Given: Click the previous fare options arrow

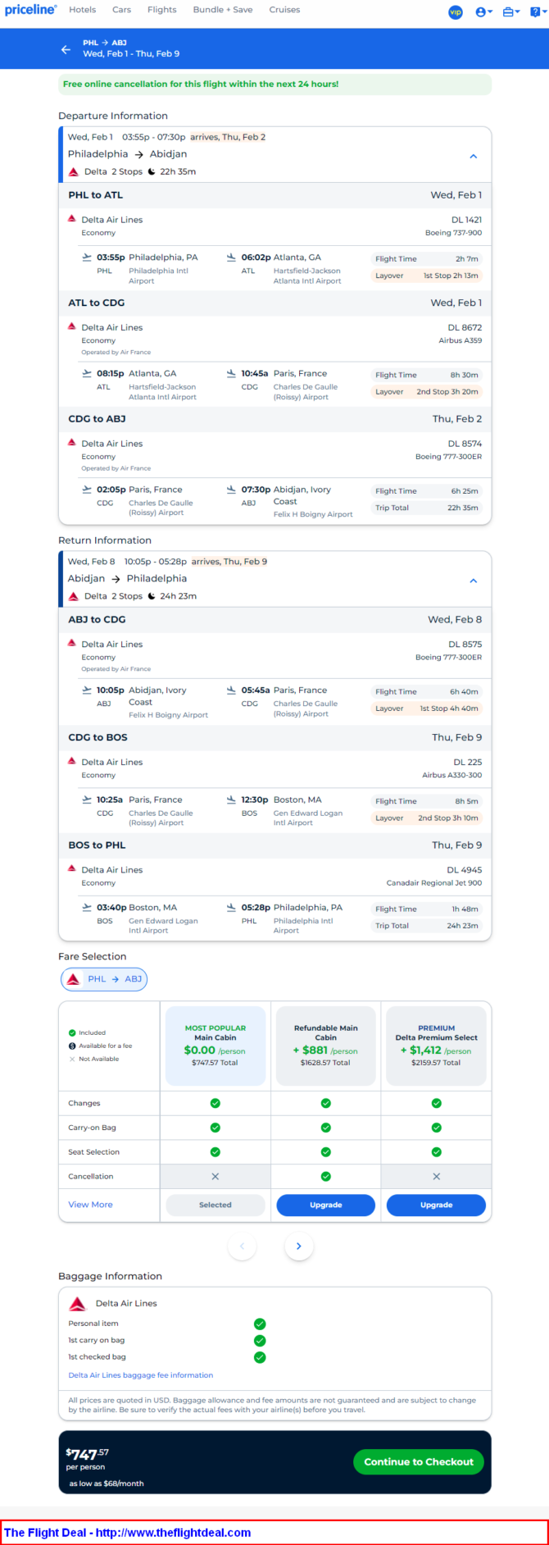Looking at the screenshot, I should [242, 1246].
